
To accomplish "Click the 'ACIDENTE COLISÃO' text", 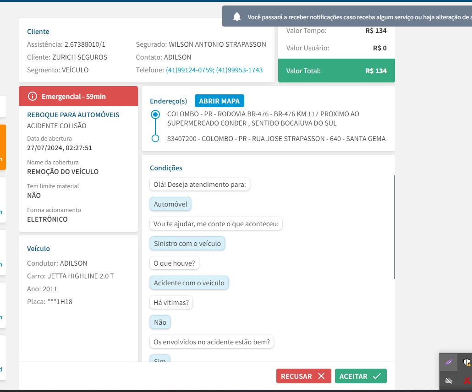I will point(56,126).
